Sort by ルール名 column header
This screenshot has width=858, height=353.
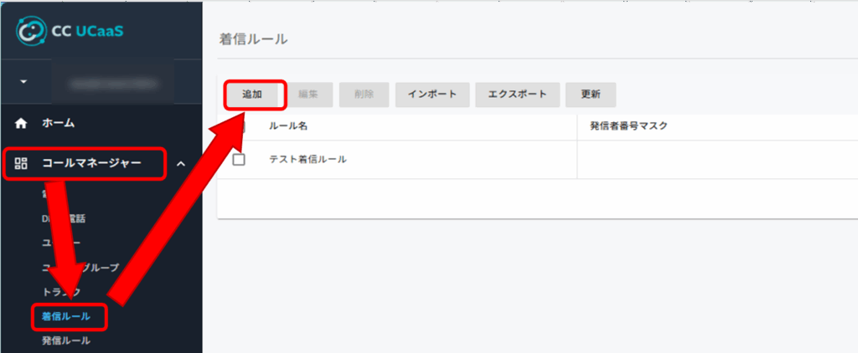289,125
